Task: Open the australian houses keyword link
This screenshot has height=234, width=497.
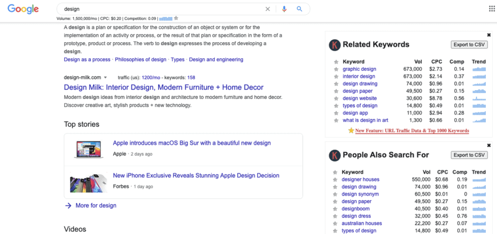Action: (362, 223)
